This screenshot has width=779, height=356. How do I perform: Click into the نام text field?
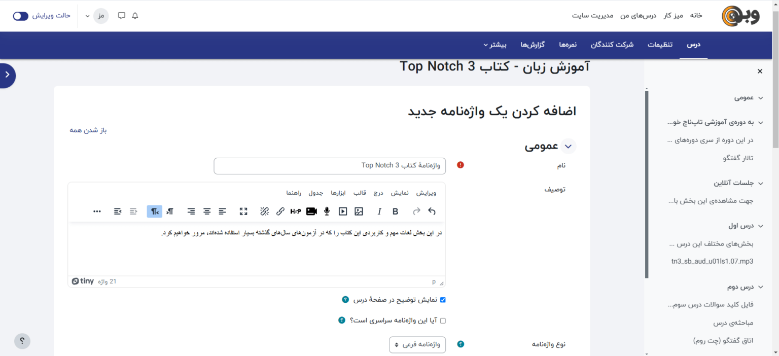coord(330,166)
